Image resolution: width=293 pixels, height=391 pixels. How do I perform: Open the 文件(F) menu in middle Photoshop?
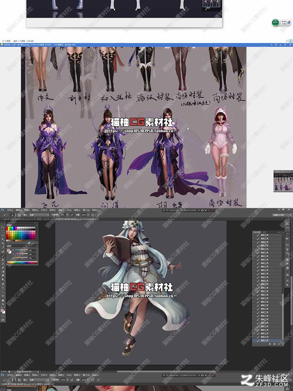(x=10, y=210)
